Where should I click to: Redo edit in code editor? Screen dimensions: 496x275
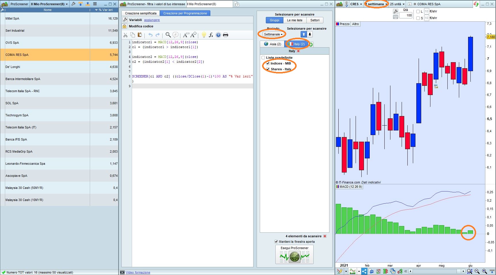click(157, 35)
